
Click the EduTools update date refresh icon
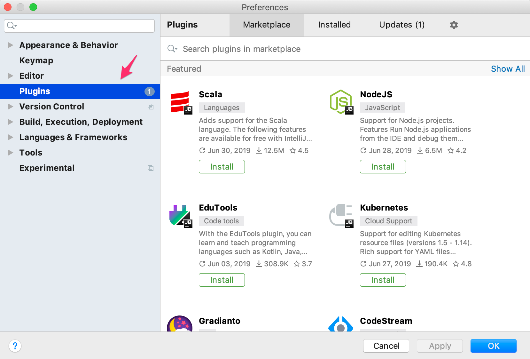202,264
